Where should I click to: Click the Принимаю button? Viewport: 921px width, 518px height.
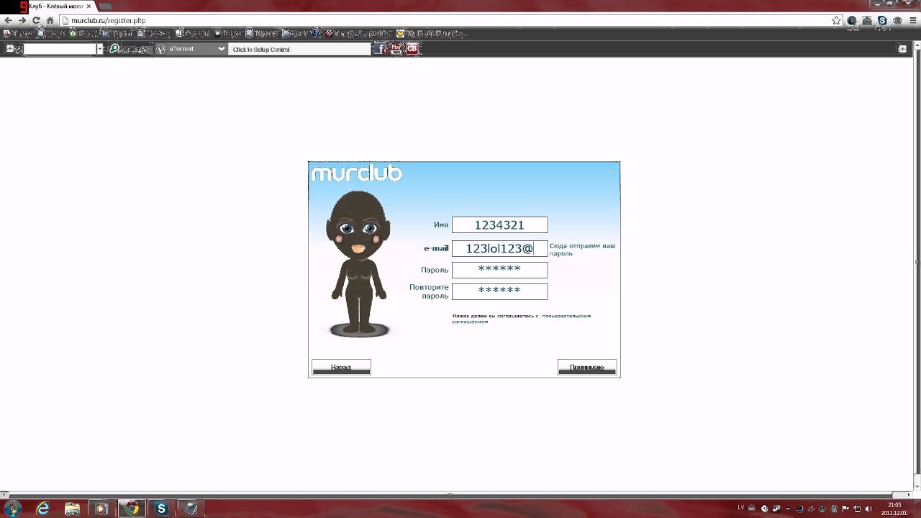(x=587, y=367)
